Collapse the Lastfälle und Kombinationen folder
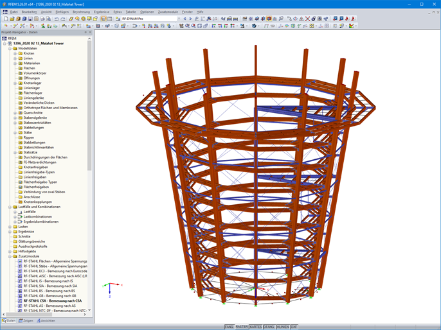The image size is (441, 330). [10, 207]
